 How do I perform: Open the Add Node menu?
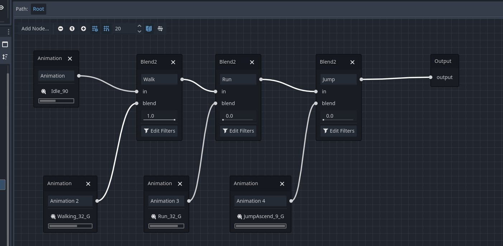35,29
